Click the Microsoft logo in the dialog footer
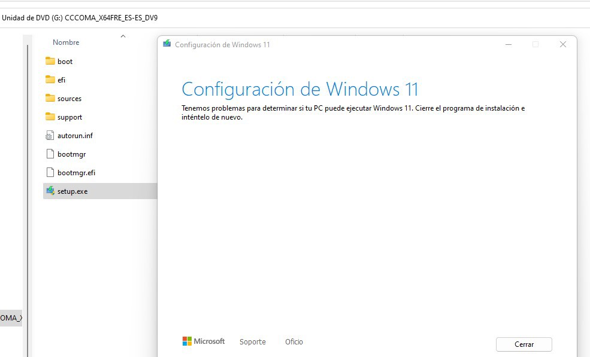 [x=204, y=341]
